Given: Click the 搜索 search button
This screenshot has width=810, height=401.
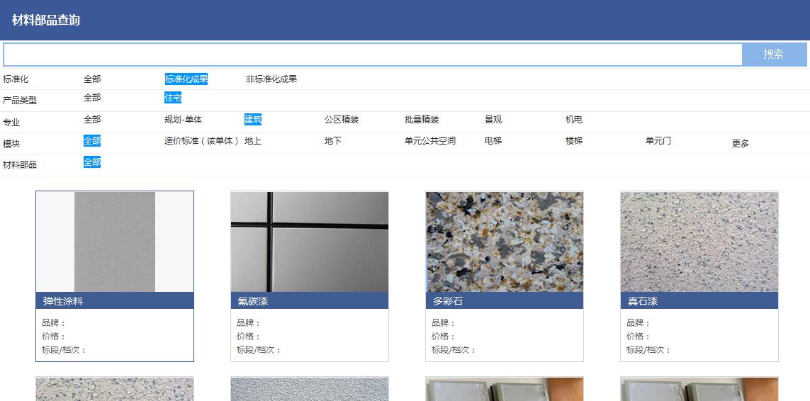Looking at the screenshot, I should click(x=773, y=55).
